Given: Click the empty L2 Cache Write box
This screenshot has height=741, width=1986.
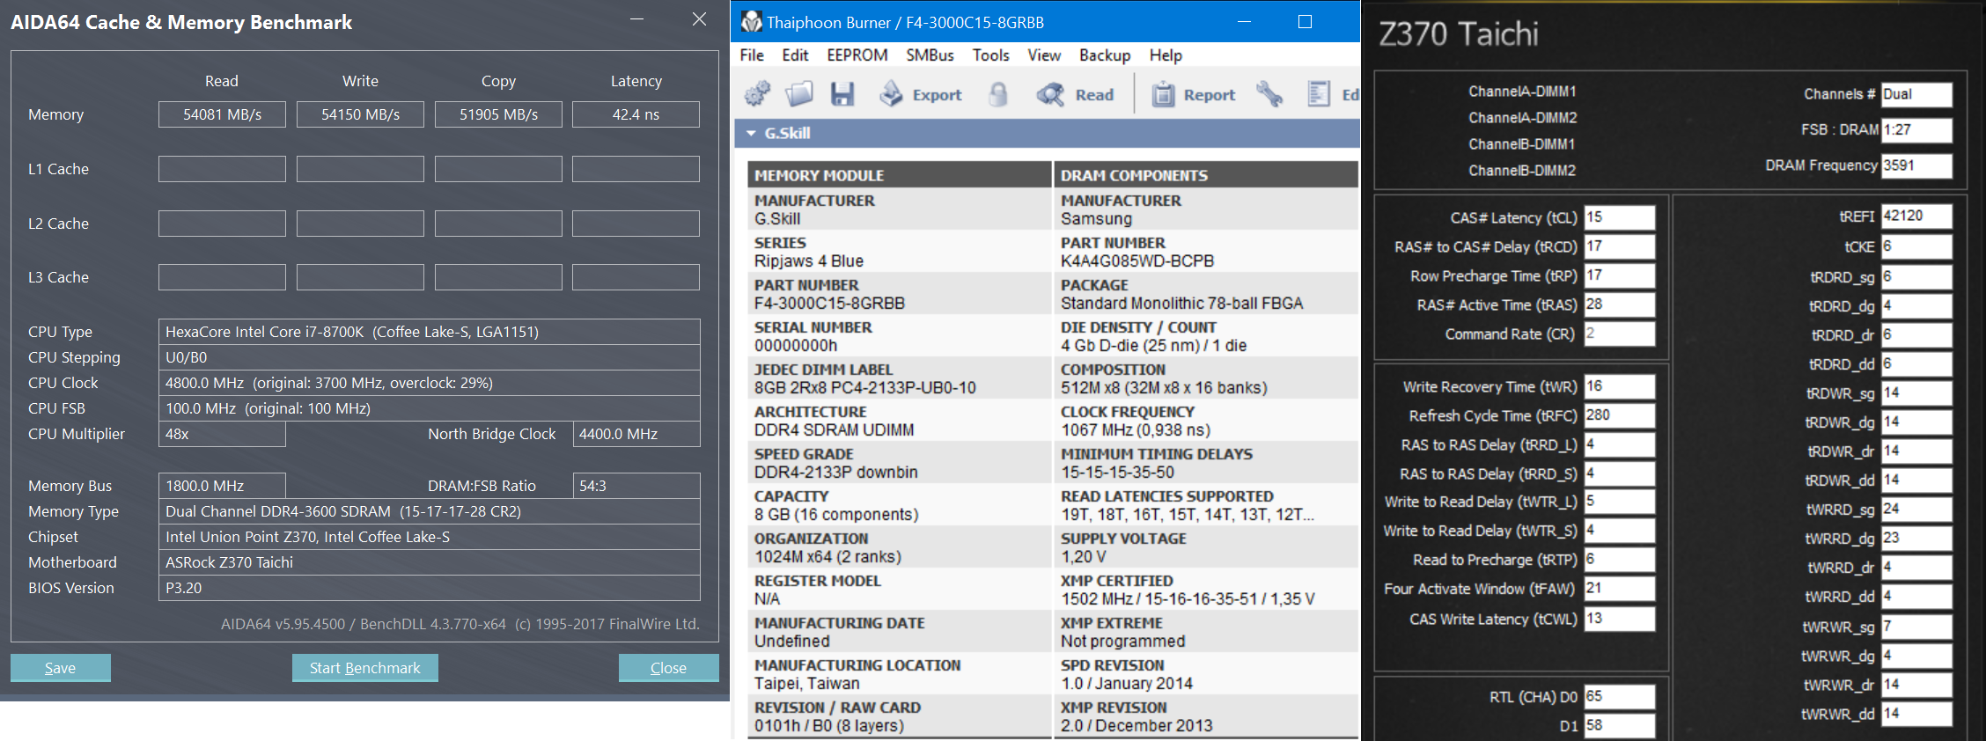Looking at the screenshot, I should point(360,224).
